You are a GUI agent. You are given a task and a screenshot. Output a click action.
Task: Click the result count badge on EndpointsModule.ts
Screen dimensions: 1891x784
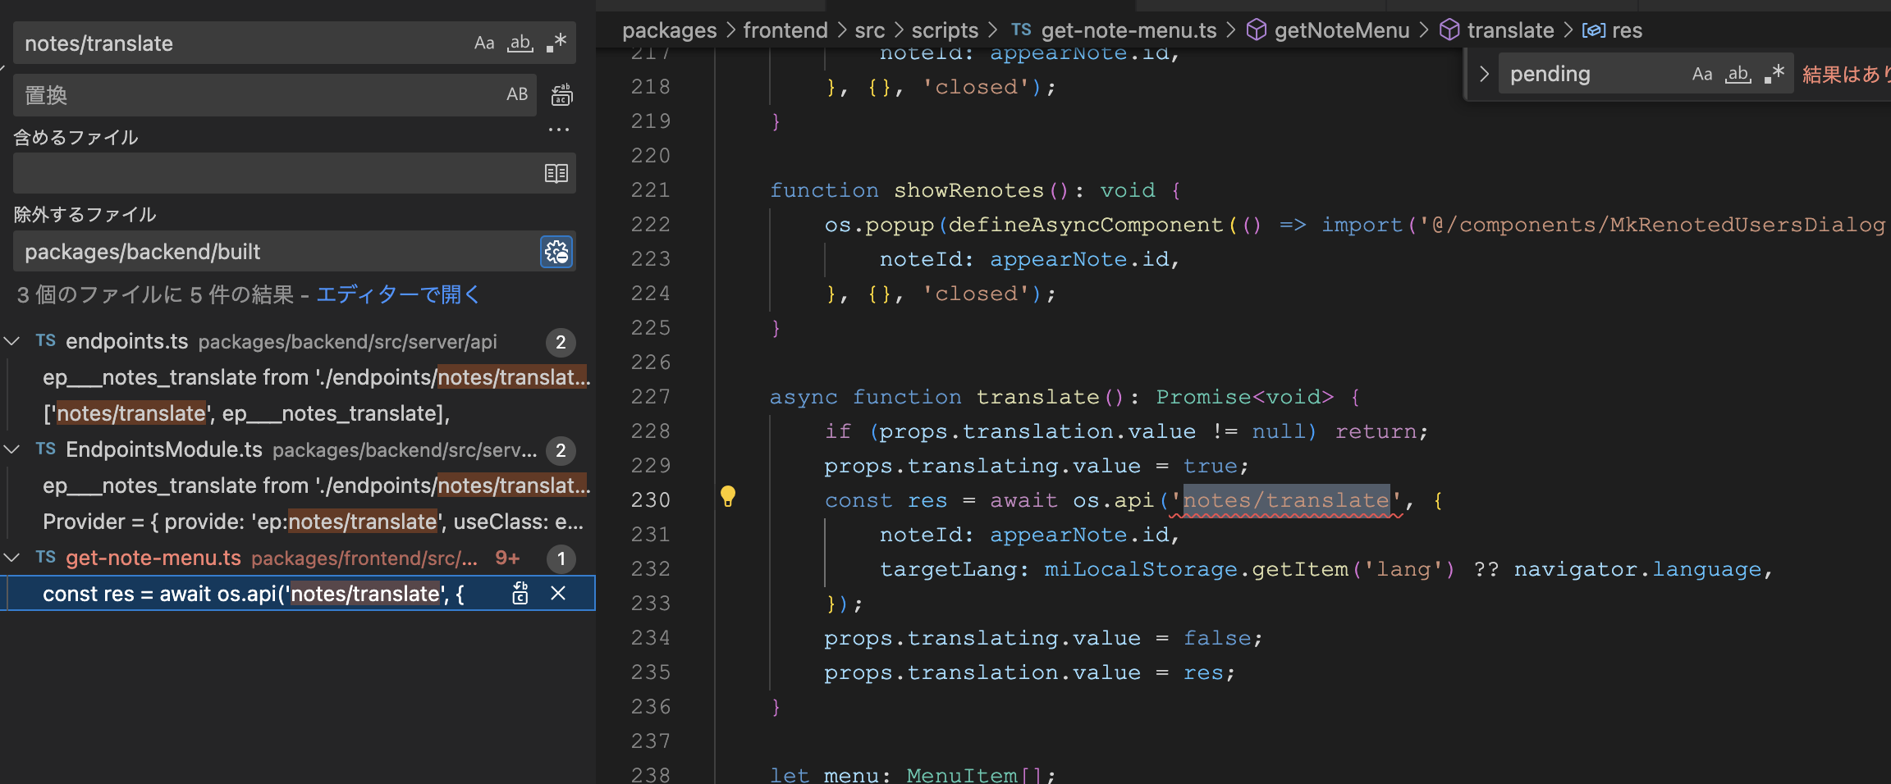click(561, 450)
